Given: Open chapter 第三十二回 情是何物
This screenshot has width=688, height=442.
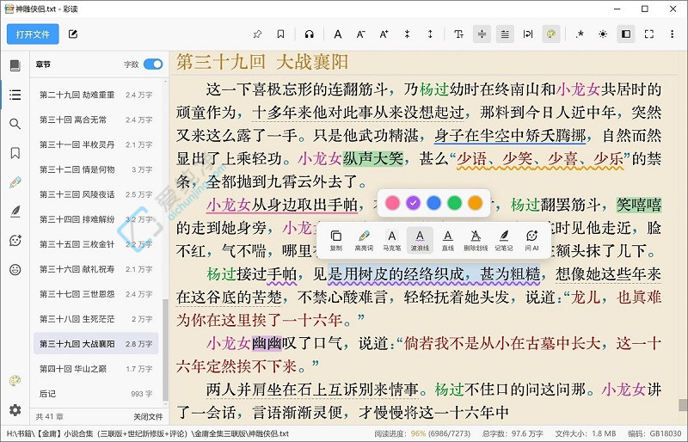Looking at the screenshot, I should (95, 169).
